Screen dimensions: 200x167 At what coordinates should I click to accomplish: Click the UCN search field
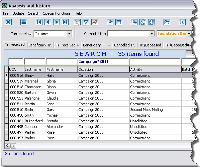pos(16,61)
